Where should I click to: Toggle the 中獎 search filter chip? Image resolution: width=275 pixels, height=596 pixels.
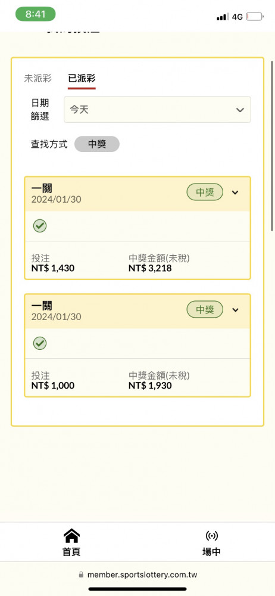[97, 144]
